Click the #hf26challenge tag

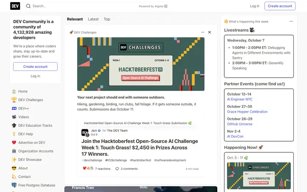point(116,160)
